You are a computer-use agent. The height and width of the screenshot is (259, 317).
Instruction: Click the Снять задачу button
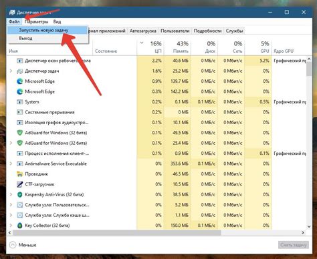click(x=294, y=245)
